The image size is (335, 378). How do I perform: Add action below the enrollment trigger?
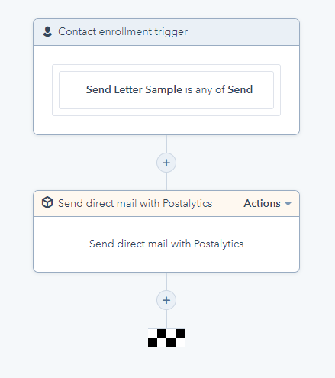[x=166, y=163]
